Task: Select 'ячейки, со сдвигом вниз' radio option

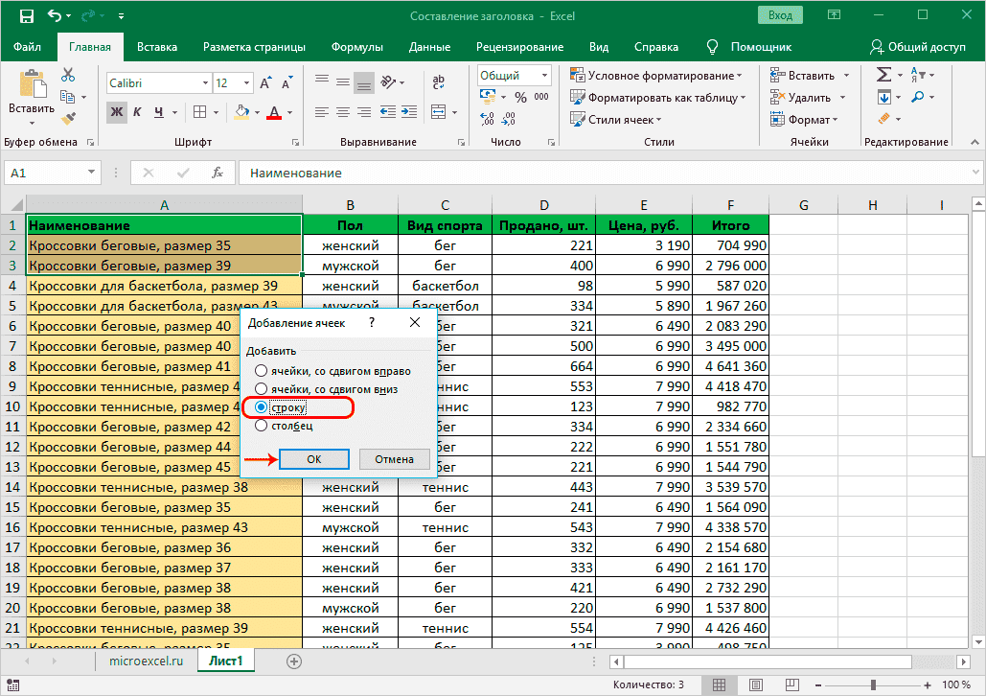Action: coord(259,389)
